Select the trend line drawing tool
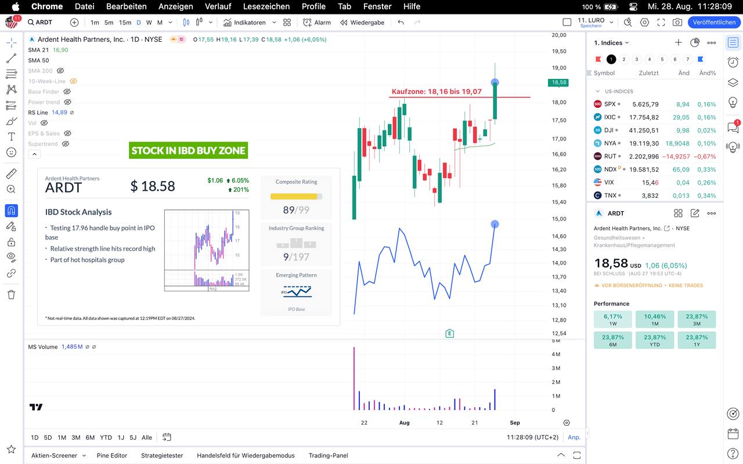Screen dimensions: 743x464 tap(11, 59)
